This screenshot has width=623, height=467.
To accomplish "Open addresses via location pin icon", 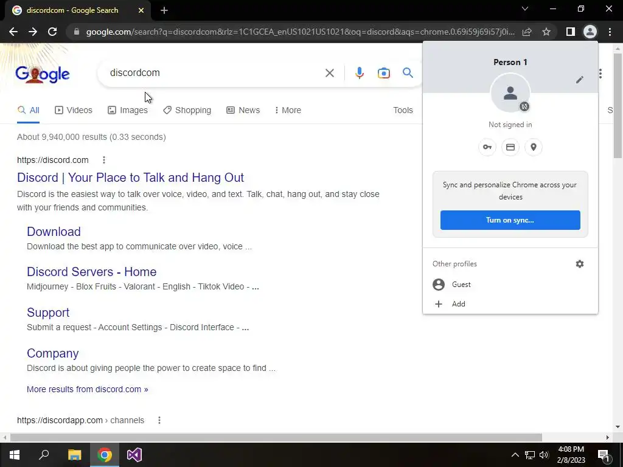I will coord(534,147).
